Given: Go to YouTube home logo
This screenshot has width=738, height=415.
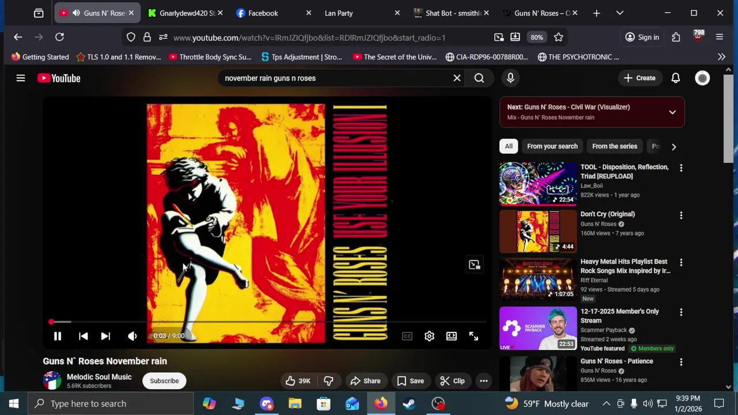Looking at the screenshot, I should [59, 78].
